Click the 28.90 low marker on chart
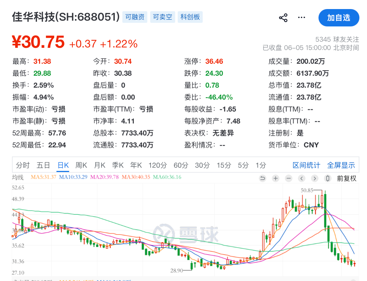Image resolution: width=367 pixels, height=281 pixels. tap(177, 271)
